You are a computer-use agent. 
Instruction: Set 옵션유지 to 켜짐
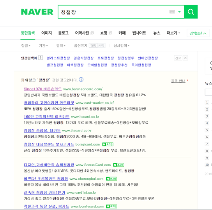[x=101, y=45]
